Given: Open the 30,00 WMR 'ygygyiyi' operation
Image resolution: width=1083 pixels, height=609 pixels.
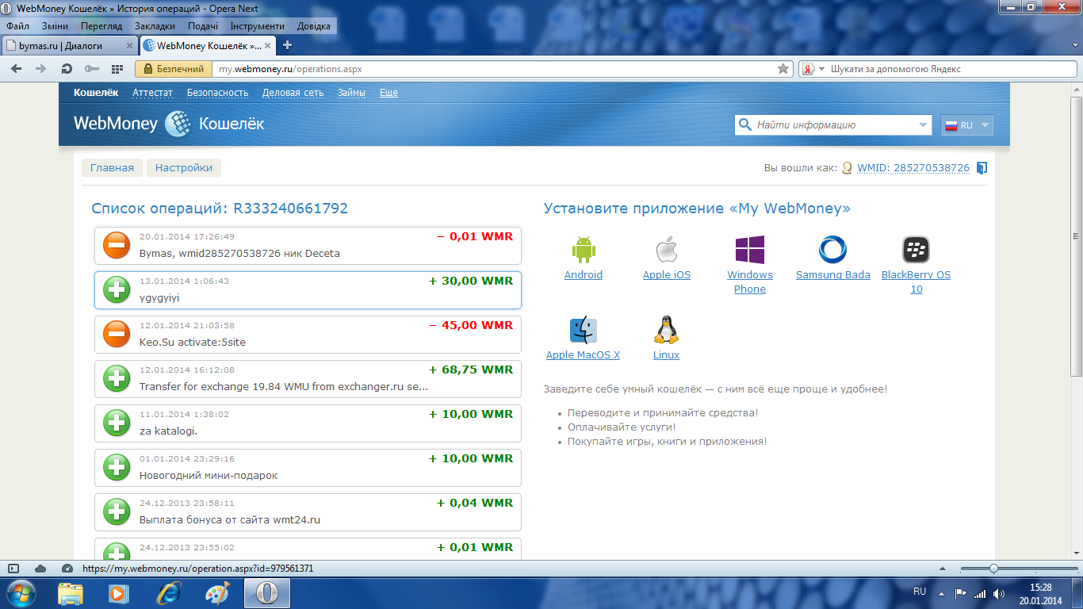Looking at the screenshot, I should [x=308, y=290].
